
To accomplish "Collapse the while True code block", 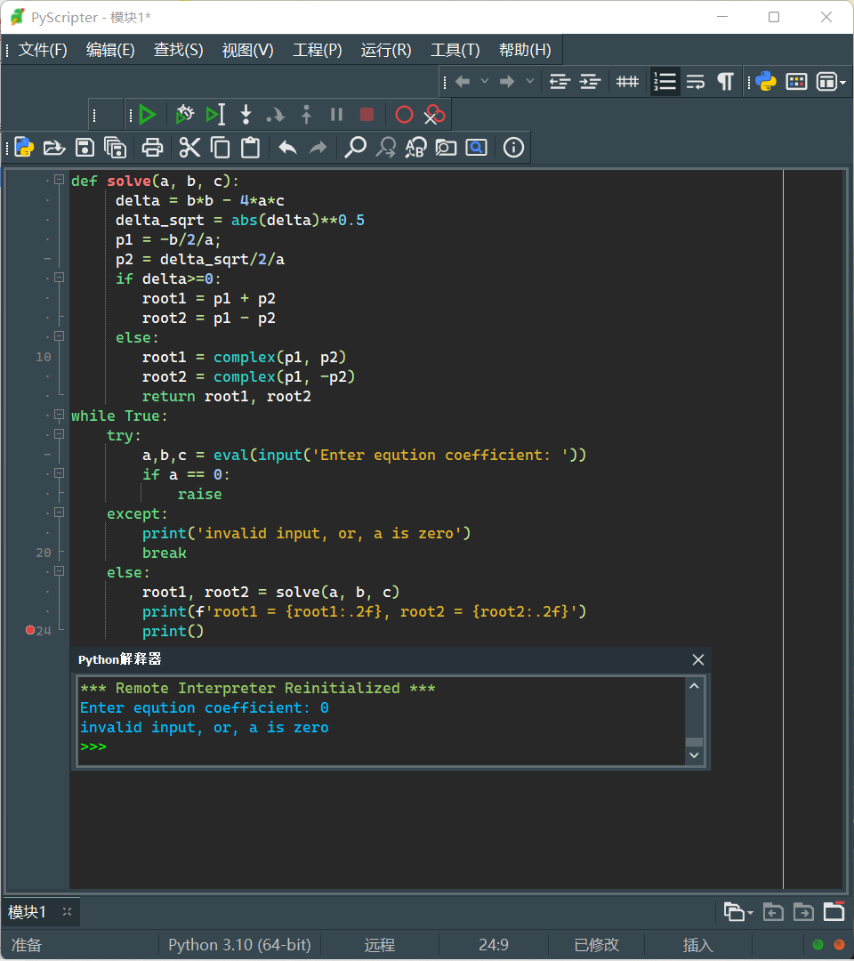I will pos(60,415).
